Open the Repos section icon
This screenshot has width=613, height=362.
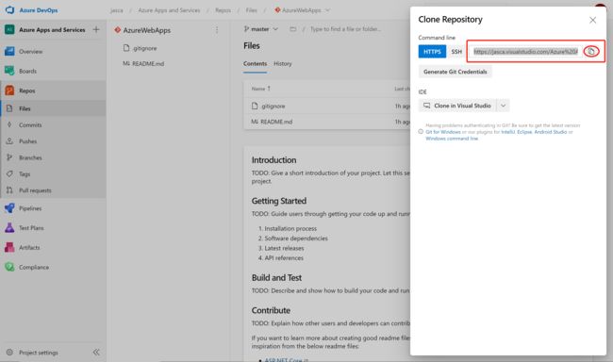pyautogui.click(x=9, y=90)
